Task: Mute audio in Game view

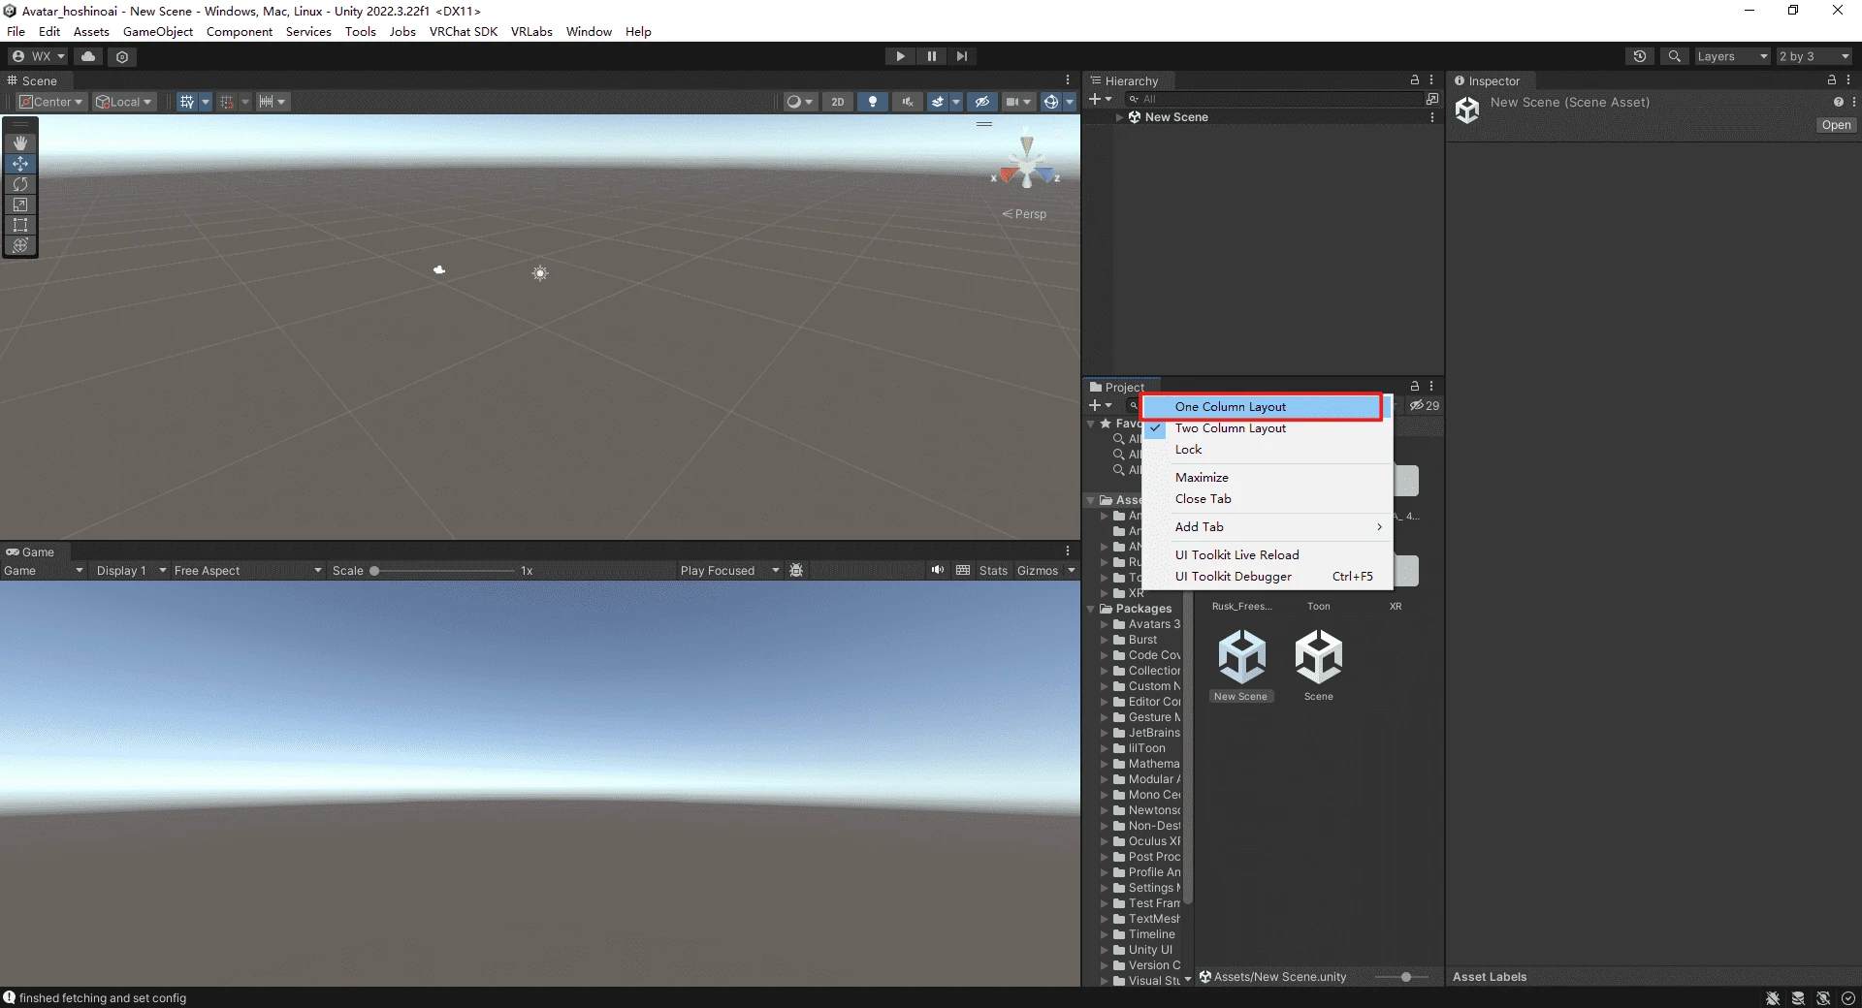Action: 937,571
